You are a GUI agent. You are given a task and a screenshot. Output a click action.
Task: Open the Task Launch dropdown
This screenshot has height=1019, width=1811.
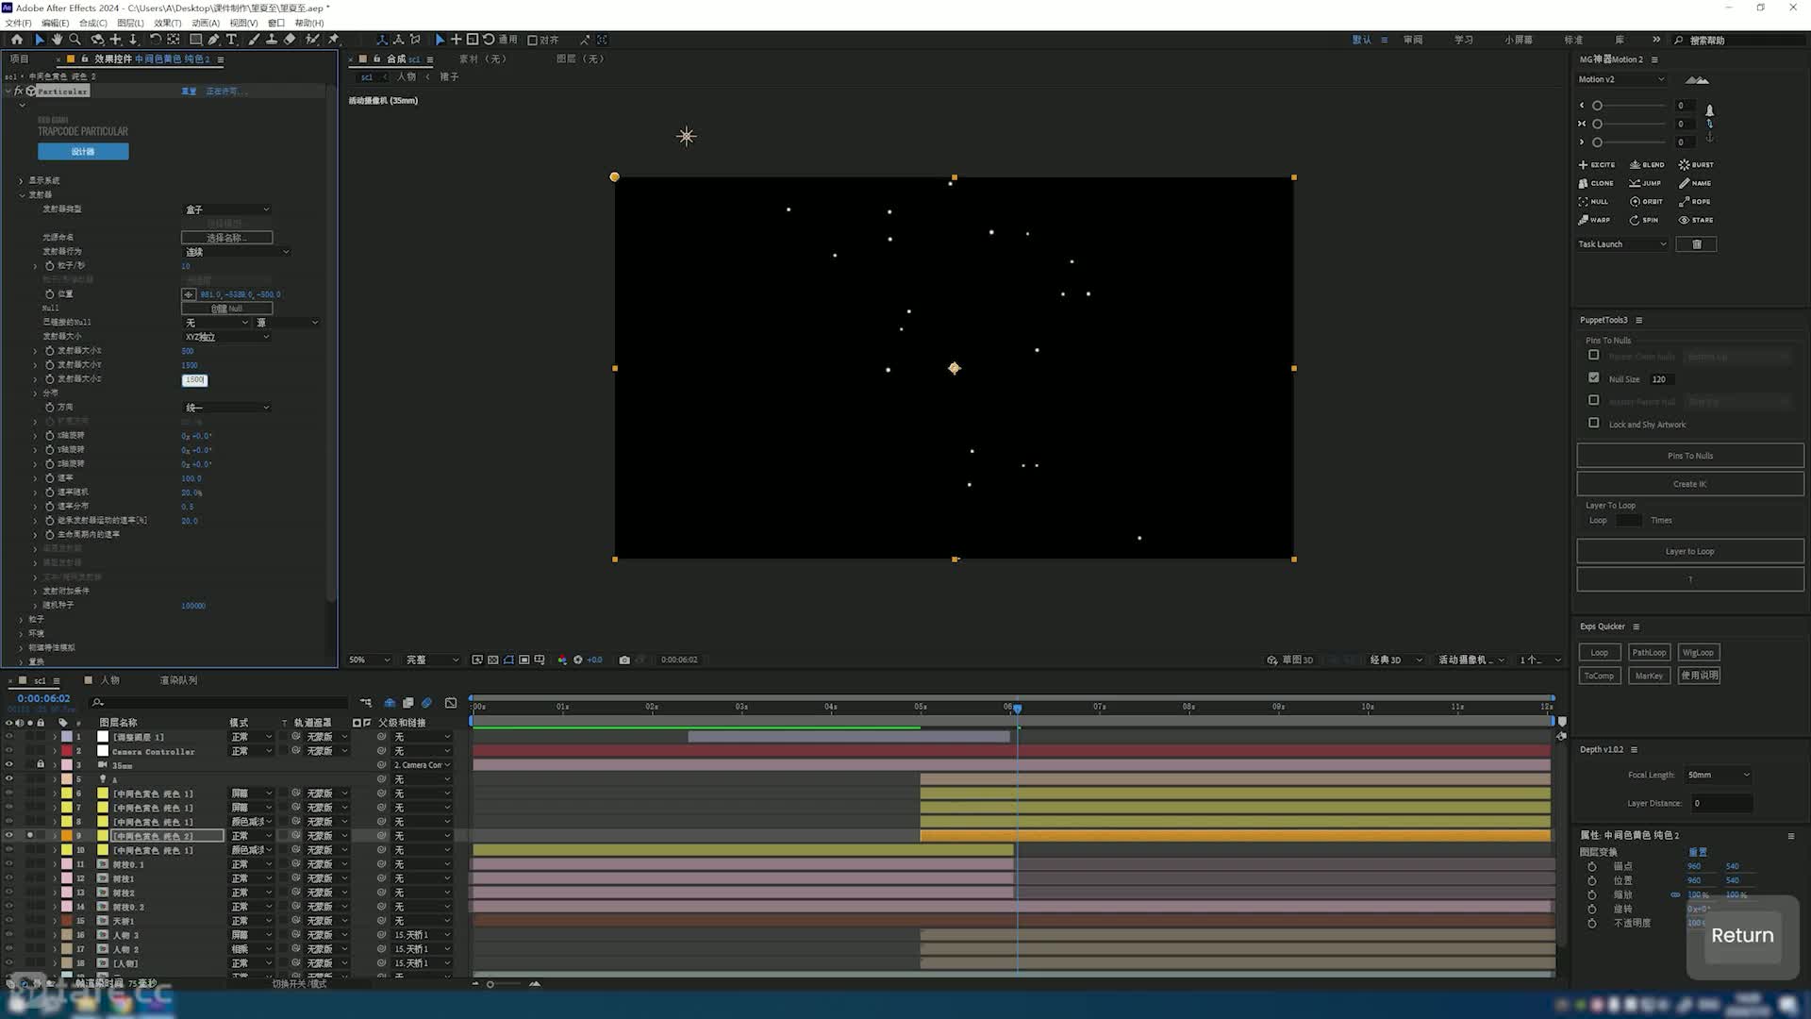pyautogui.click(x=1622, y=244)
